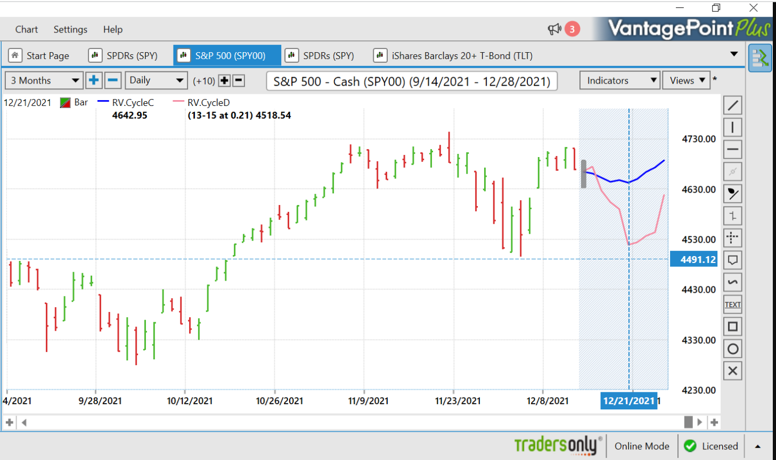Click the horizontal scrollbar thumb

pyautogui.click(x=688, y=422)
